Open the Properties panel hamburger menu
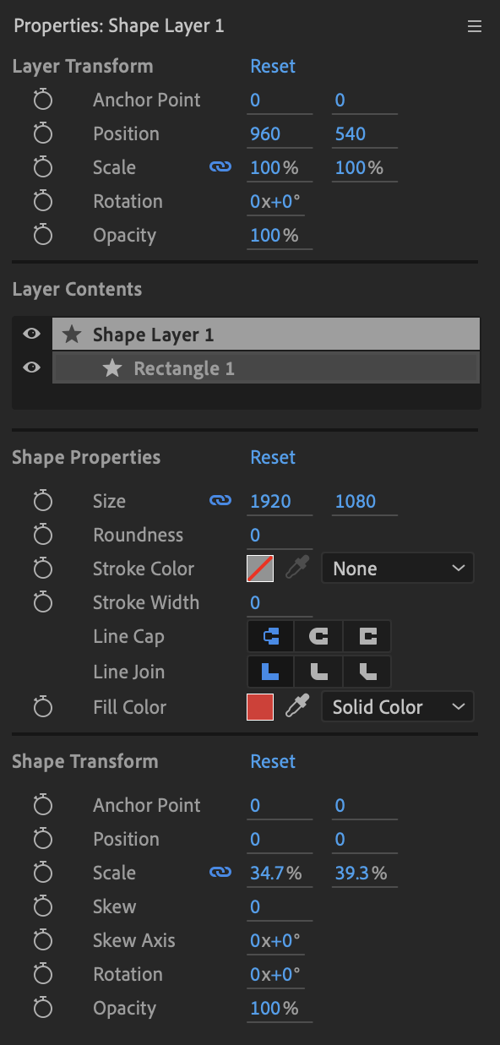 (x=475, y=26)
